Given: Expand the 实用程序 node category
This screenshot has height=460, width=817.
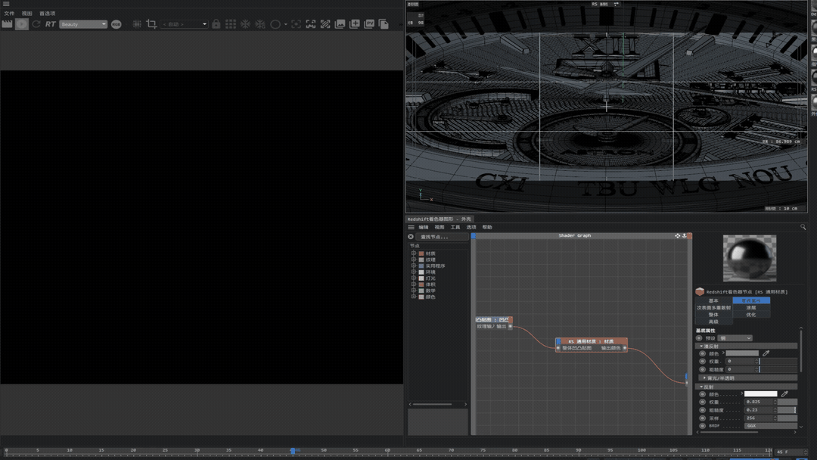Looking at the screenshot, I should click(414, 266).
